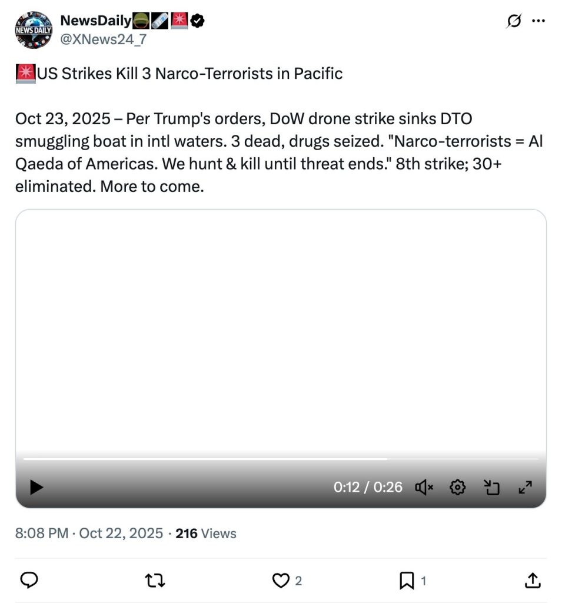Open the NewsDaily profile avatar
The height and width of the screenshot is (603, 562).
[34, 29]
